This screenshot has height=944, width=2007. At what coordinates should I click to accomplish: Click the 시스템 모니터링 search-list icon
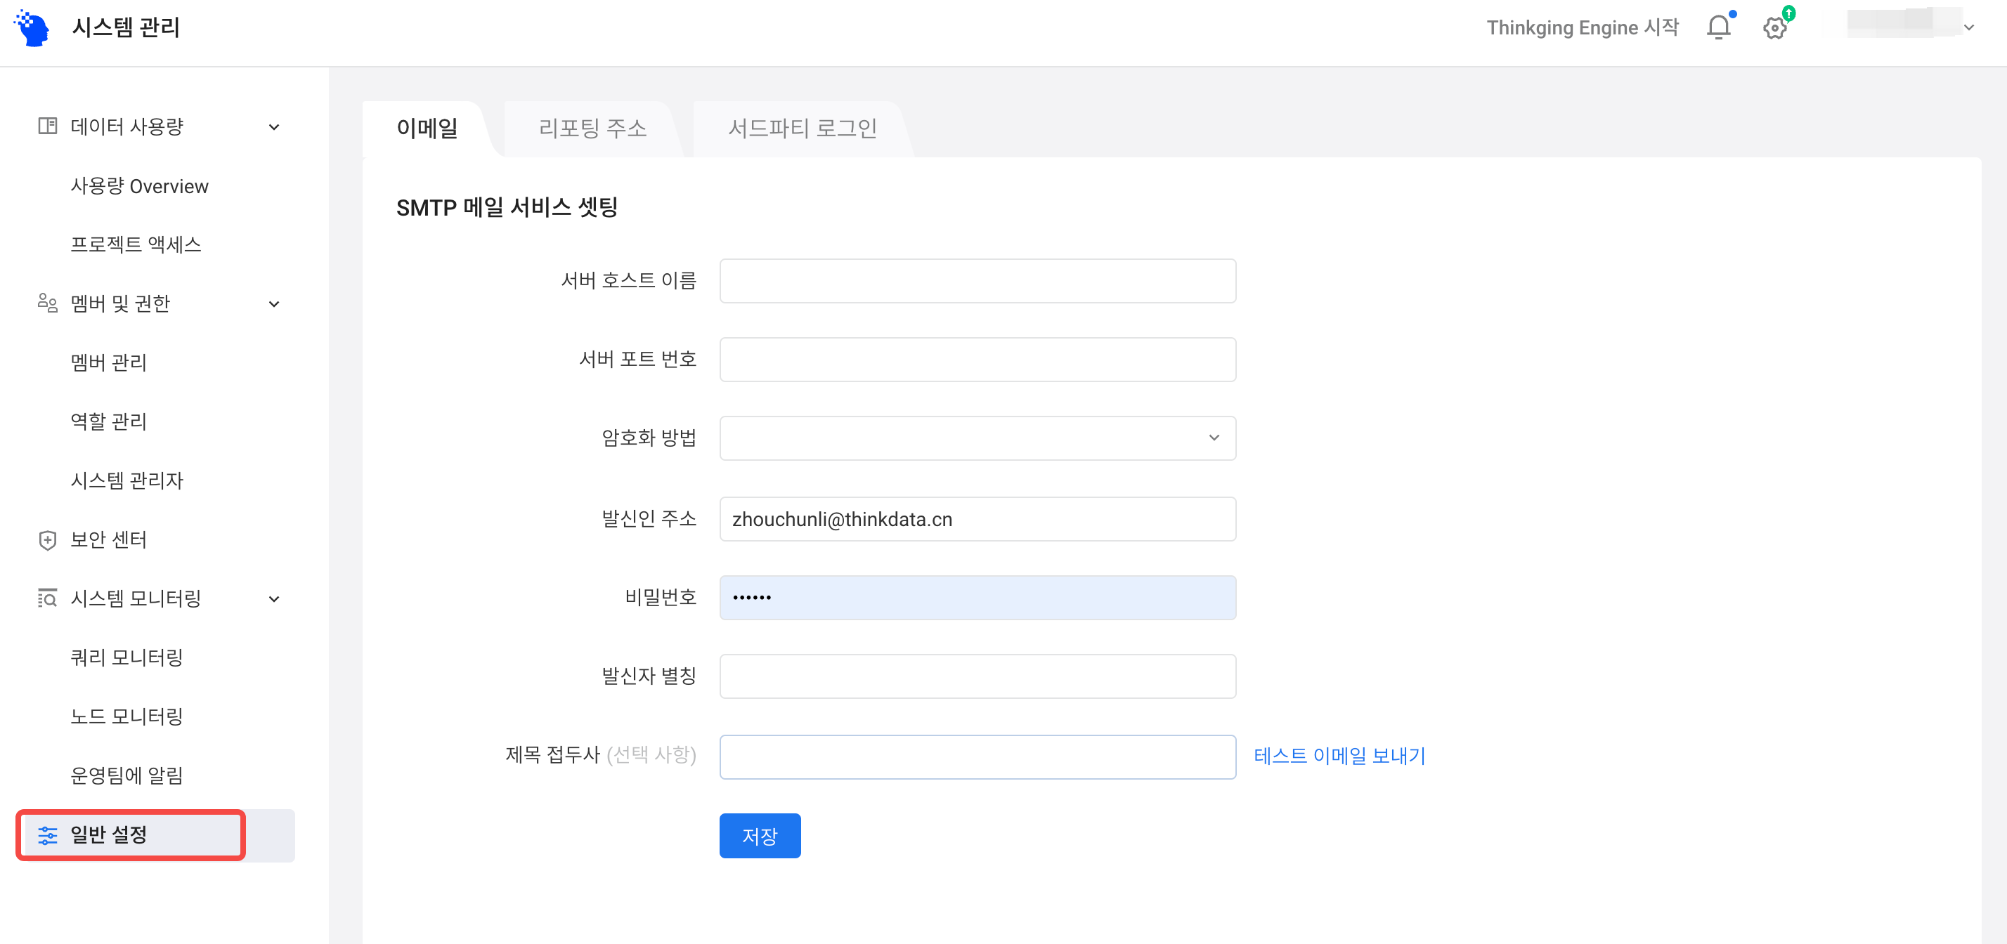click(48, 598)
